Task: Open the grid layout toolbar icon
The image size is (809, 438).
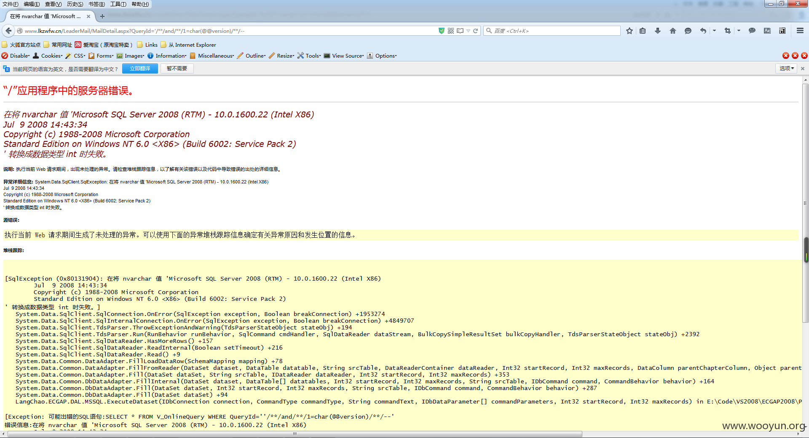Action: [782, 31]
